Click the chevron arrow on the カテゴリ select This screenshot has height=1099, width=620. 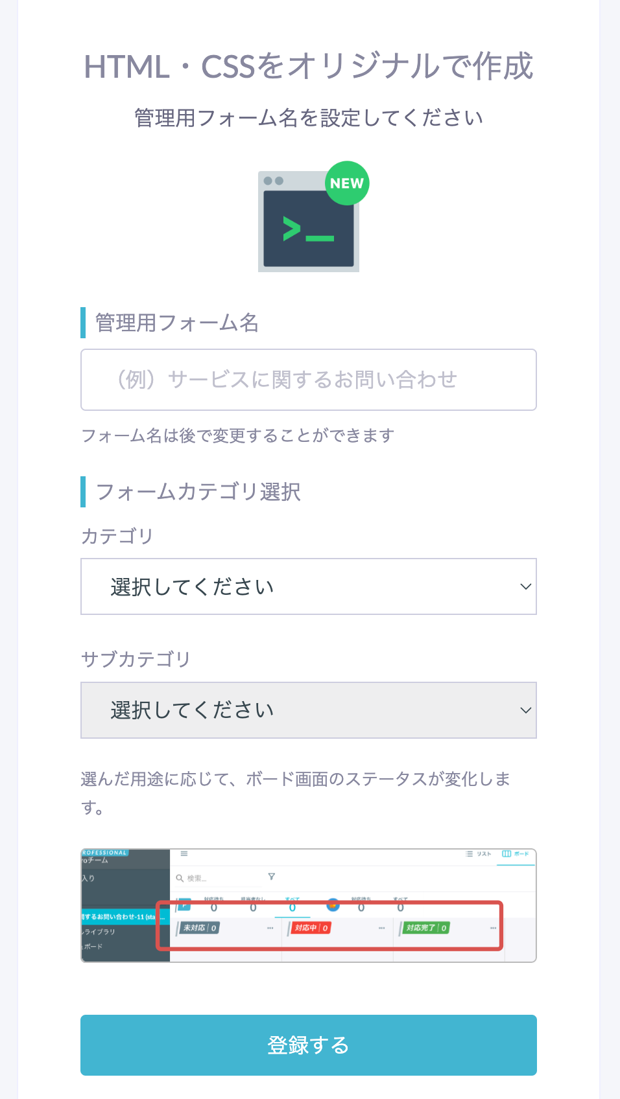tap(526, 586)
